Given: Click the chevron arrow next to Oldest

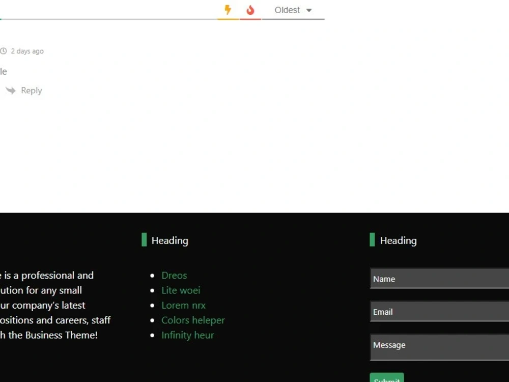Looking at the screenshot, I should 309,10.
